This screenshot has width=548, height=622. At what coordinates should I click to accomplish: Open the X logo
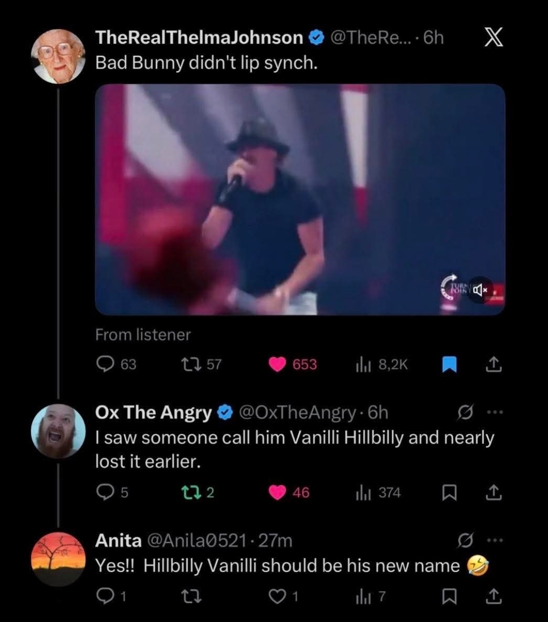point(493,39)
